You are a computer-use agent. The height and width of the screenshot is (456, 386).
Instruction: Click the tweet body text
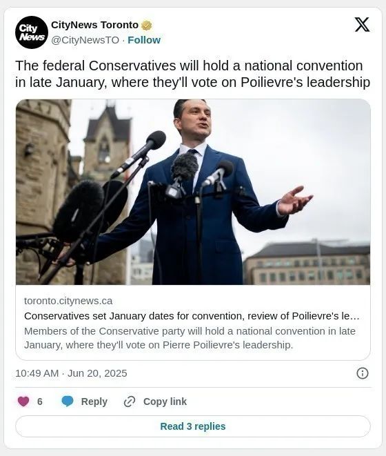193,74
